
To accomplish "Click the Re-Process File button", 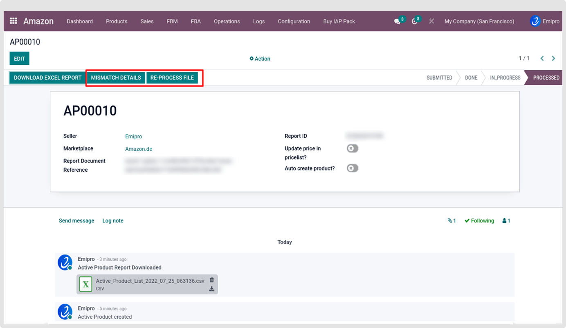I will (172, 78).
